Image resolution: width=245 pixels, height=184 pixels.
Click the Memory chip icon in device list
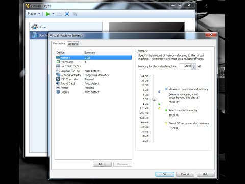point(58,58)
